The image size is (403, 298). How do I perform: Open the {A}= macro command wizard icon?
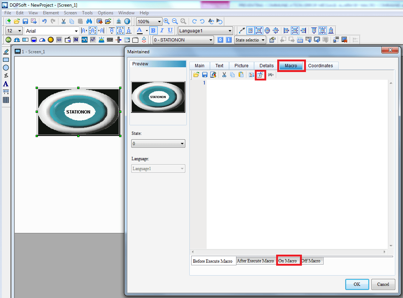coord(271,75)
